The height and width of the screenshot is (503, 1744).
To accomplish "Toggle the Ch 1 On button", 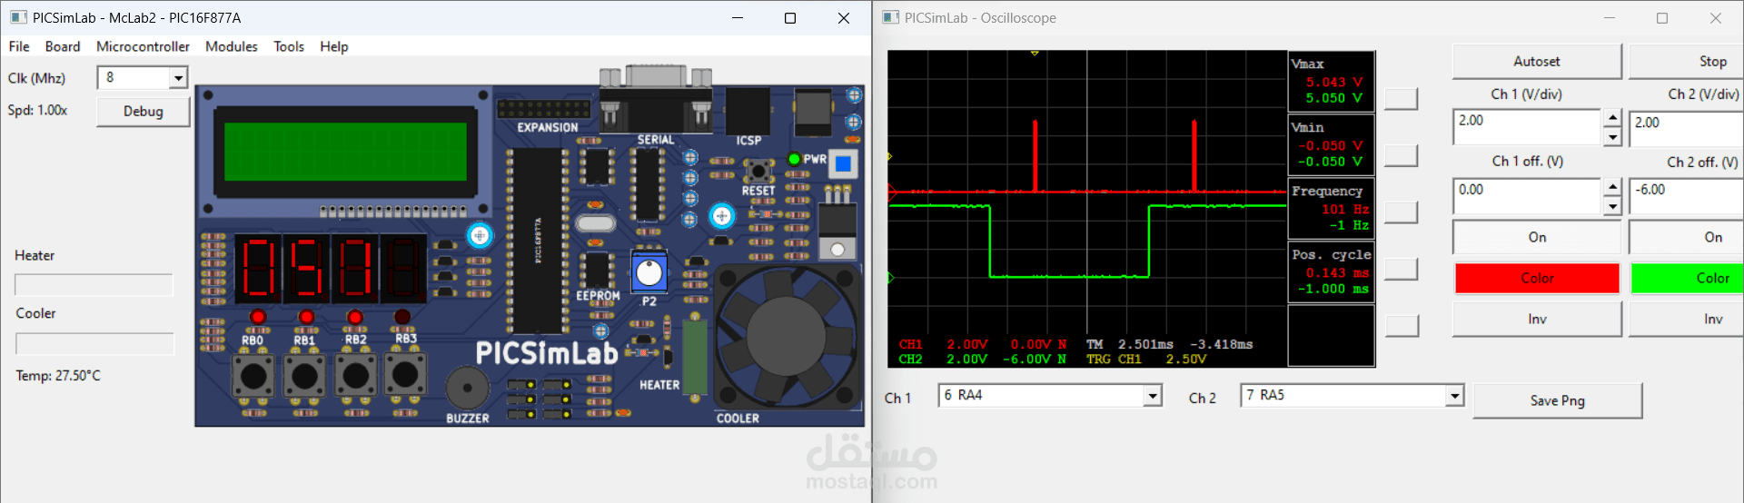I will [1537, 237].
